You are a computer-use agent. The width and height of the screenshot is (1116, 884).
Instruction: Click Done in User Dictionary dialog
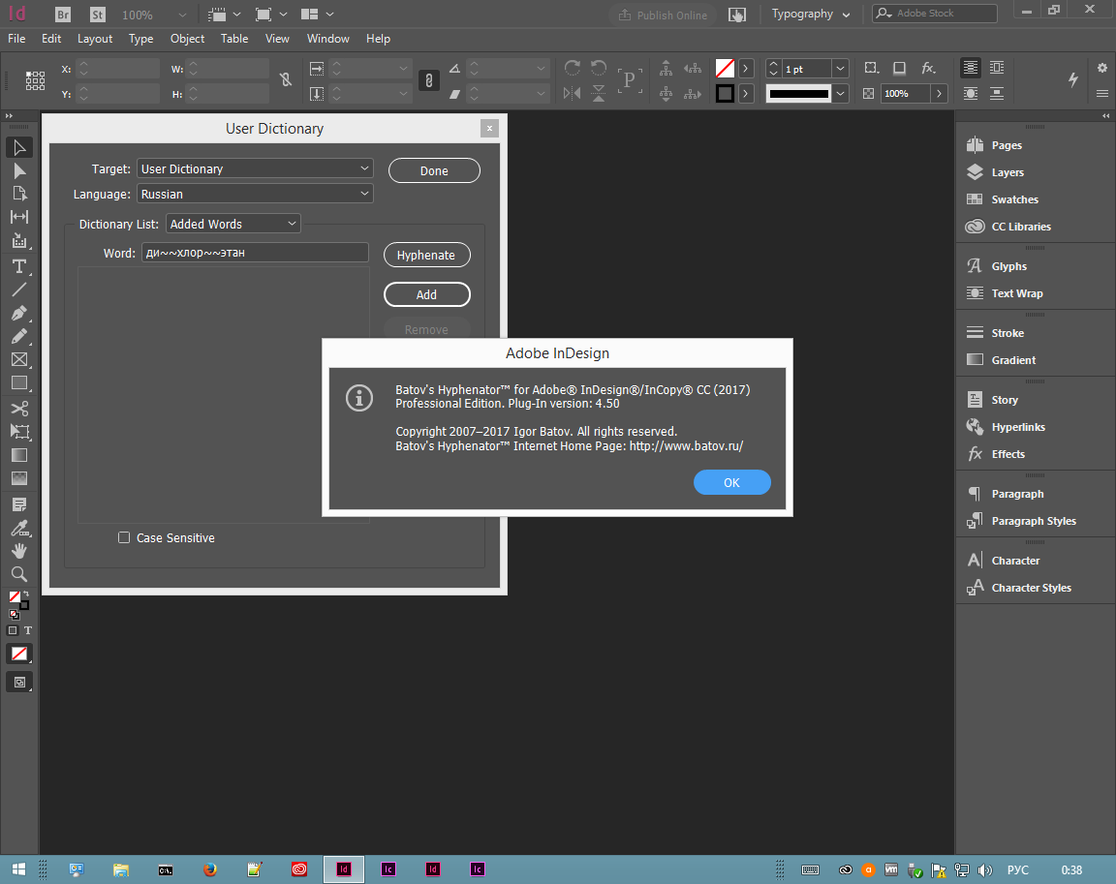coord(434,170)
